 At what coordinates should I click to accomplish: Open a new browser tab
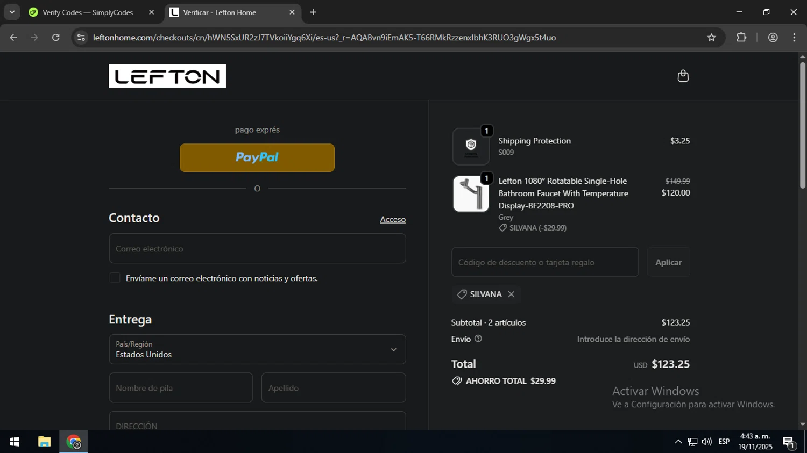(x=313, y=12)
